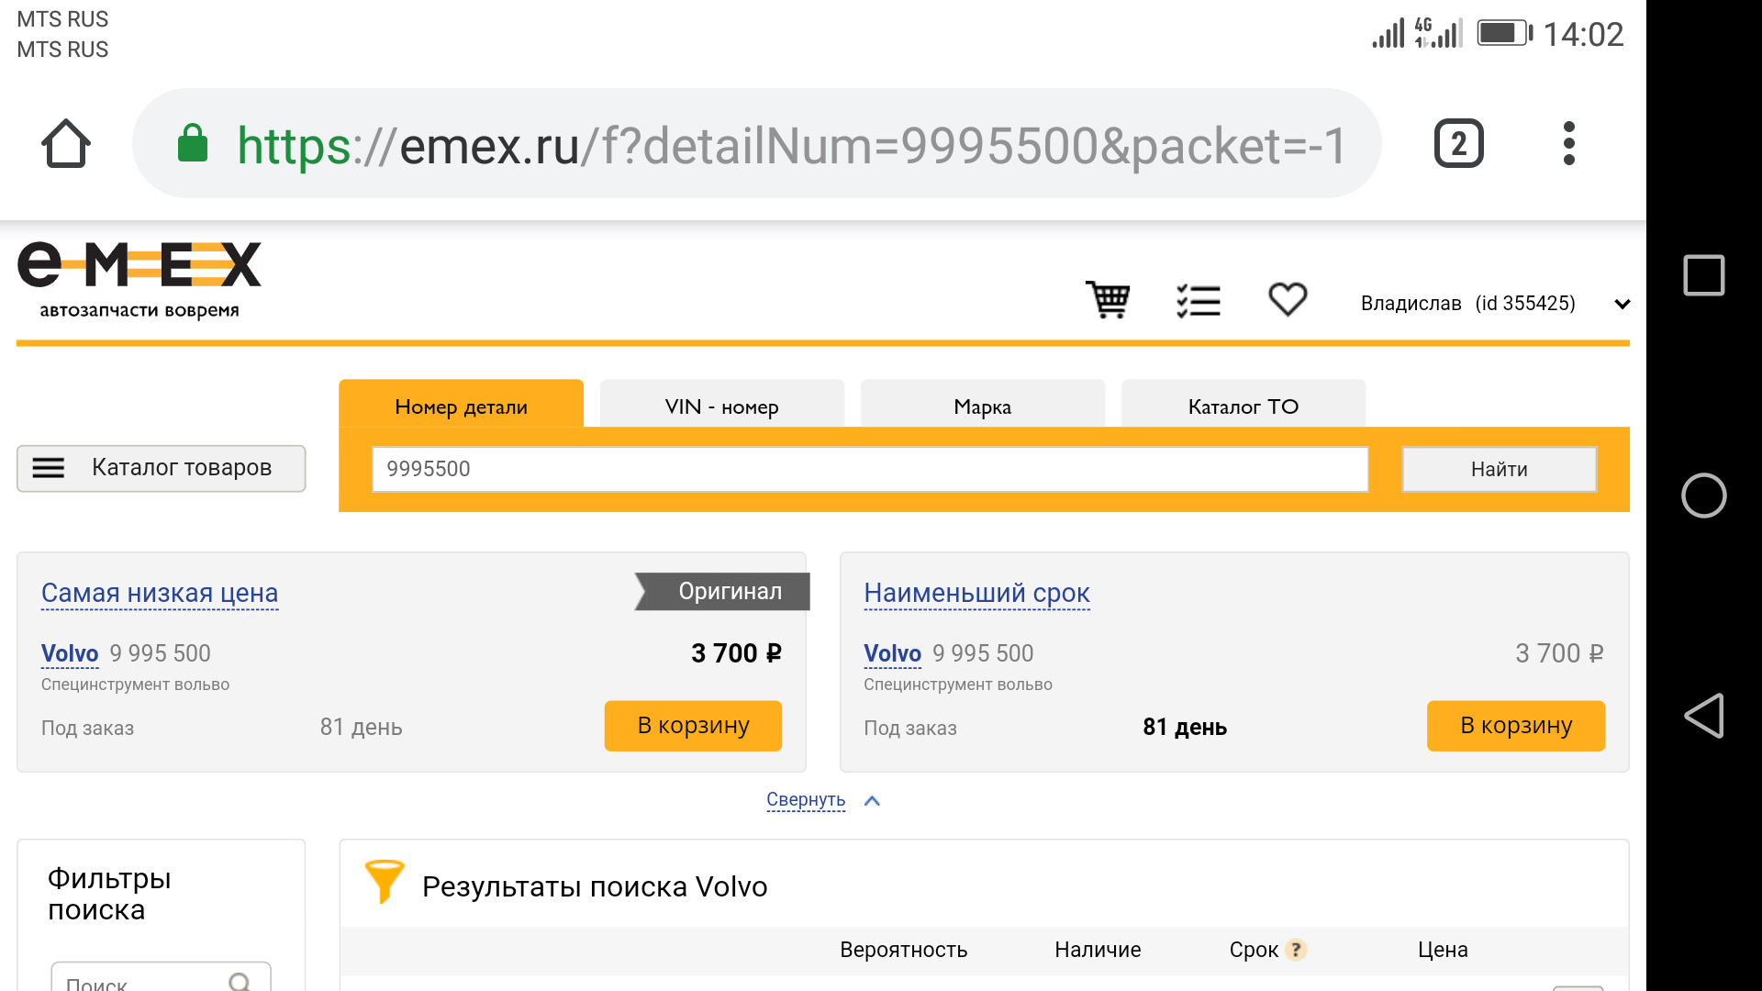Tap the Android home circle button
This screenshot has width=1762, height=991.
(1704, 495)
